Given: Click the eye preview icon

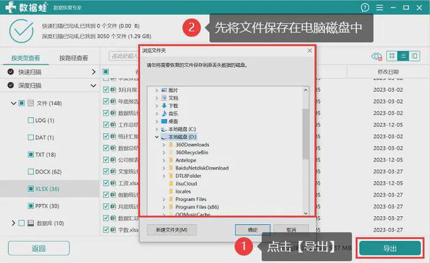Looking at the screenshot, I should pyautogui.click(x=376, y=57).
